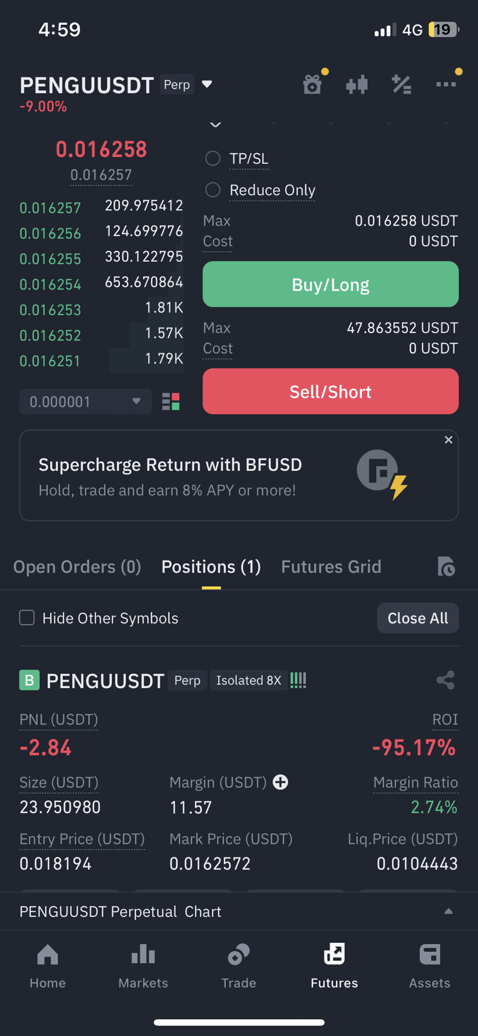Open the candlestick chart icon

tap(357, 84)
